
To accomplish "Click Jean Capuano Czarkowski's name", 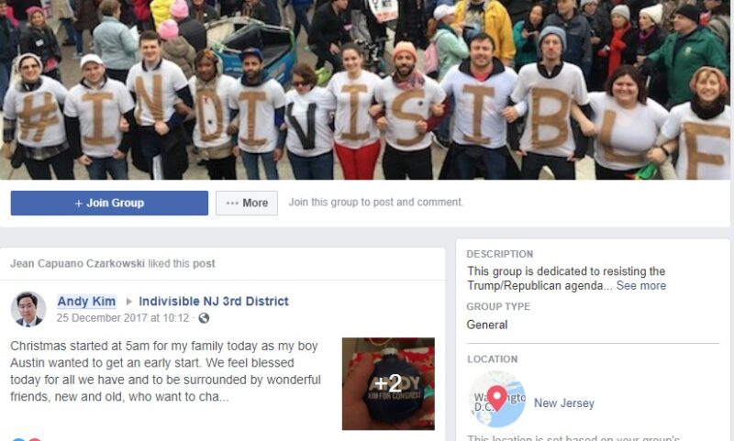I will pos(77,263).
